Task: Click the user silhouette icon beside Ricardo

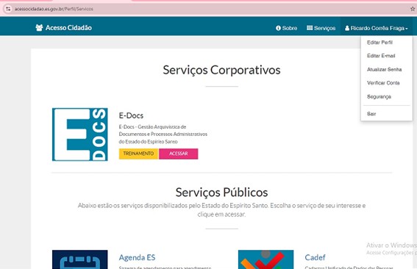Action: coord(347,28)
